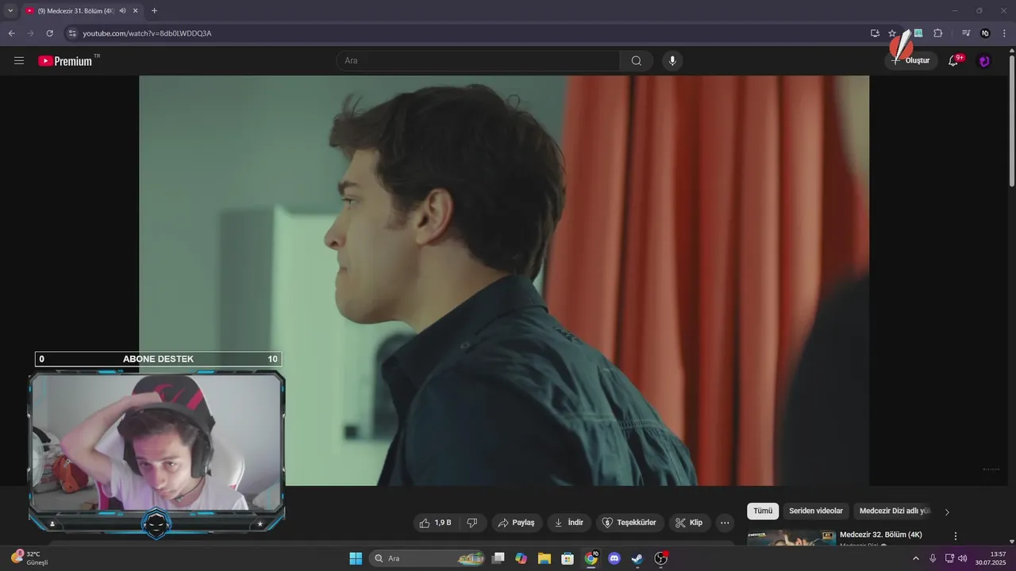Screen dimensions: 1016x571
Task: Open the Windows Start menu
Action: [356, 558]
